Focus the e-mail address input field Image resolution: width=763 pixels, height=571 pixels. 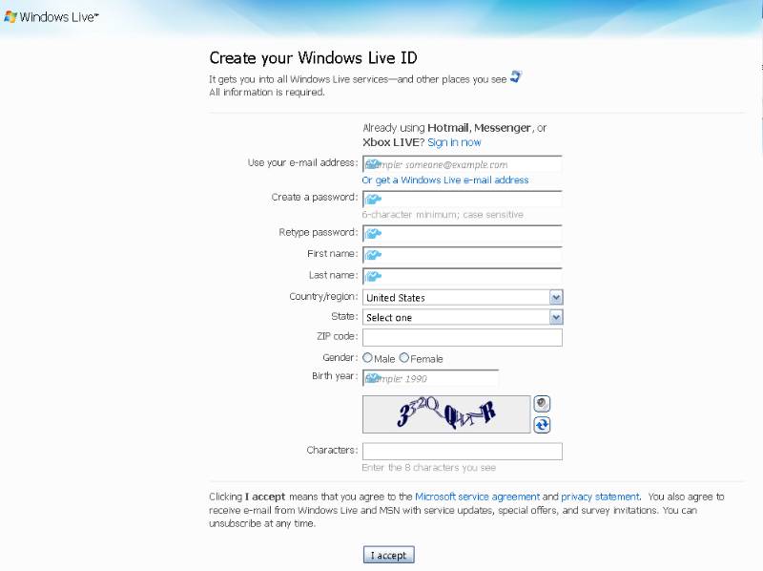point(463,164)
